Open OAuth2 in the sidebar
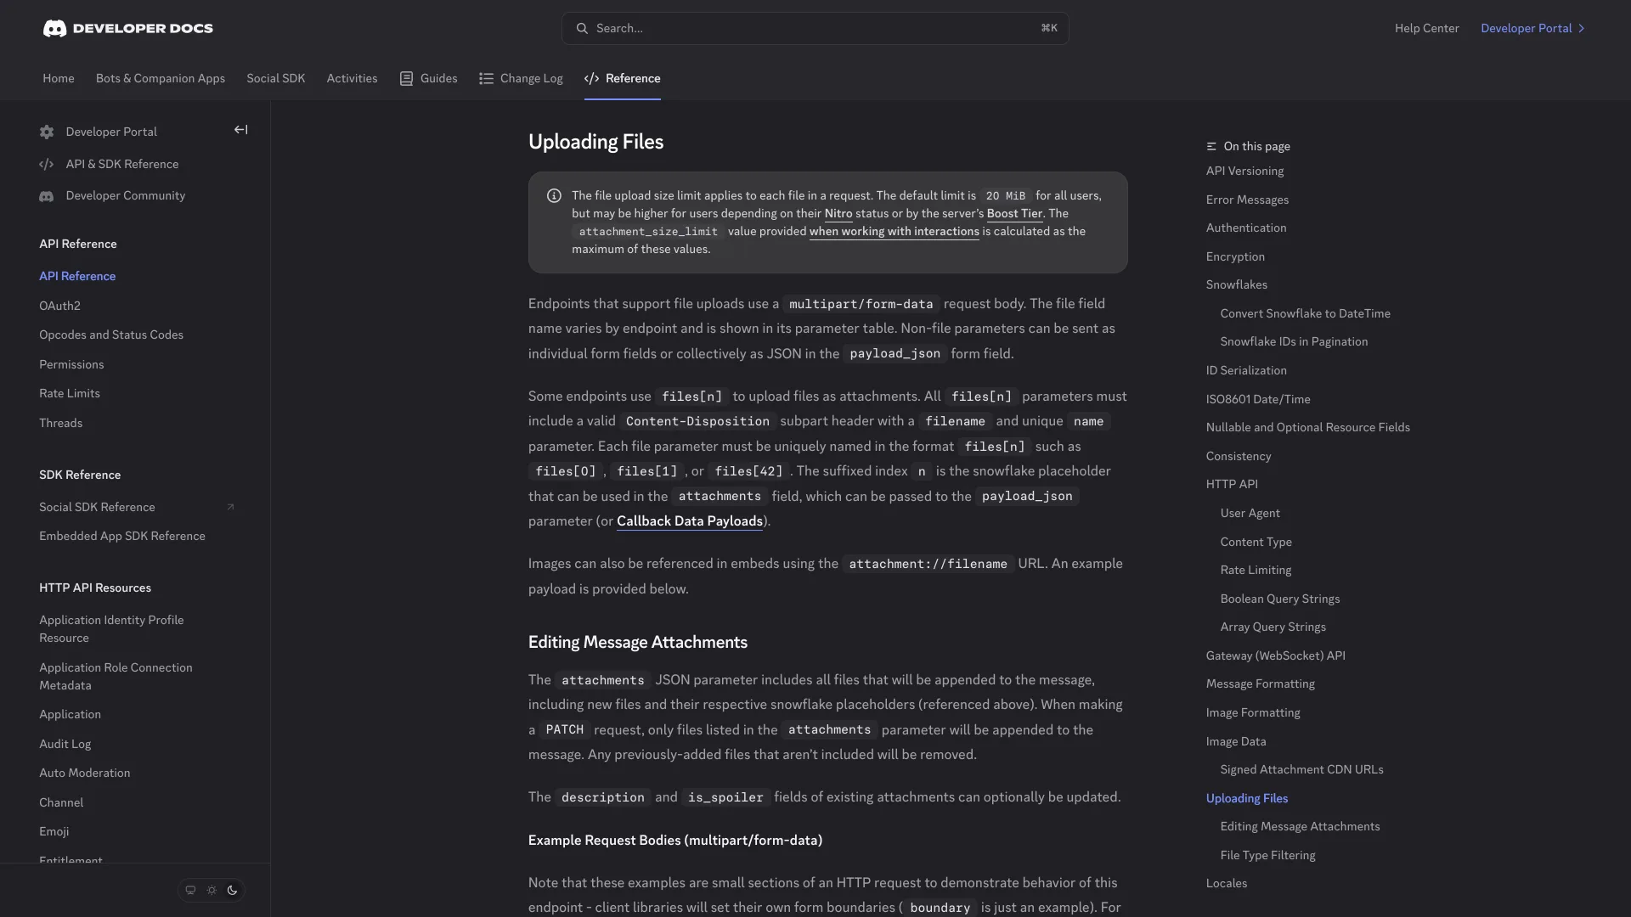This screenshot has height=917, width=1631. coord(59,306)
